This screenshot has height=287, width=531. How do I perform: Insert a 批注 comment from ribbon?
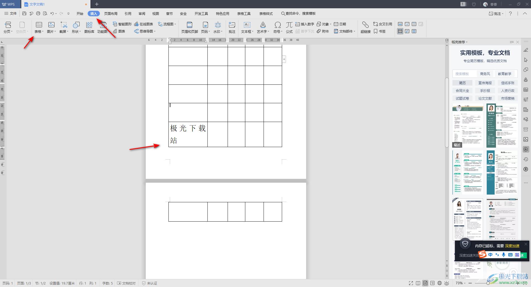[x=232, y=27]
